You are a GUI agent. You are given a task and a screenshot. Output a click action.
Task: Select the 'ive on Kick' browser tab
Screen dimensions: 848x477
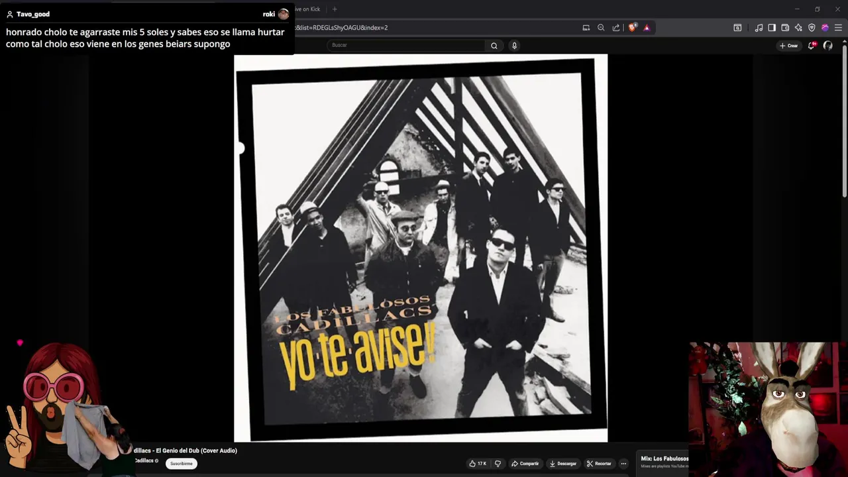[308, 9]
